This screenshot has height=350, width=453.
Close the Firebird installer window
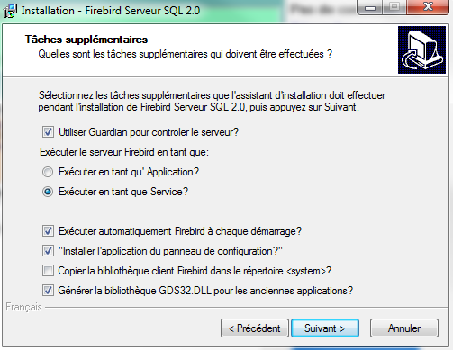coord(428,7)
